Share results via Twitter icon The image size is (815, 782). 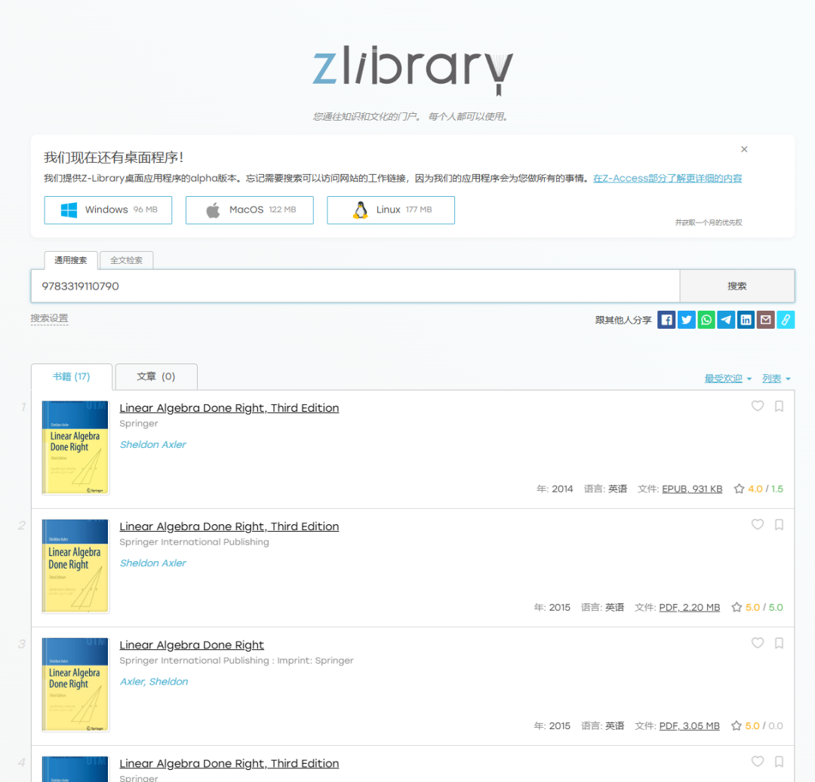point(686,320)
